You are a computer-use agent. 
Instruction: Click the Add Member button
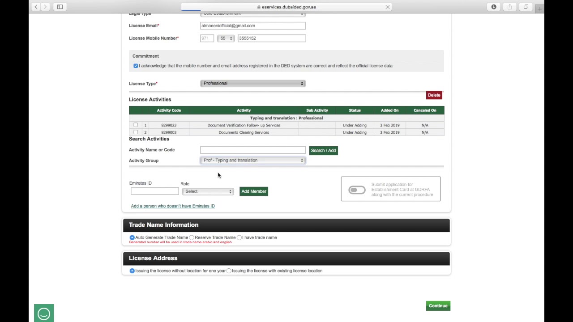254,191
